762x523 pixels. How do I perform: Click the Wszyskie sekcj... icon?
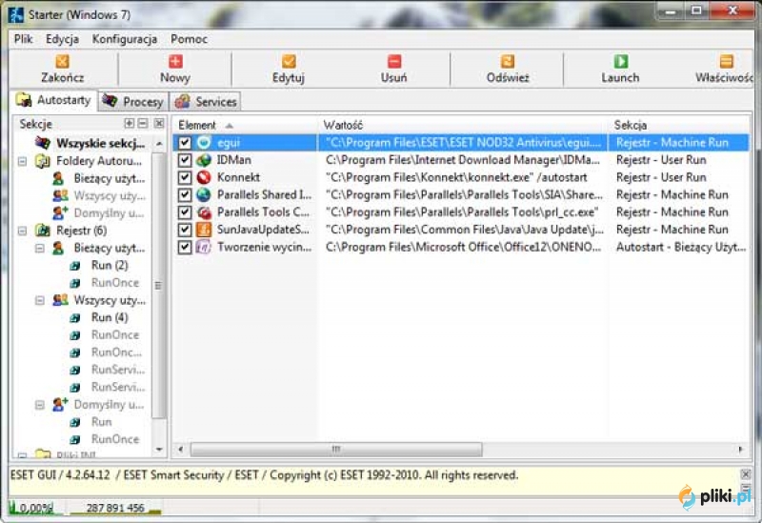43,143
